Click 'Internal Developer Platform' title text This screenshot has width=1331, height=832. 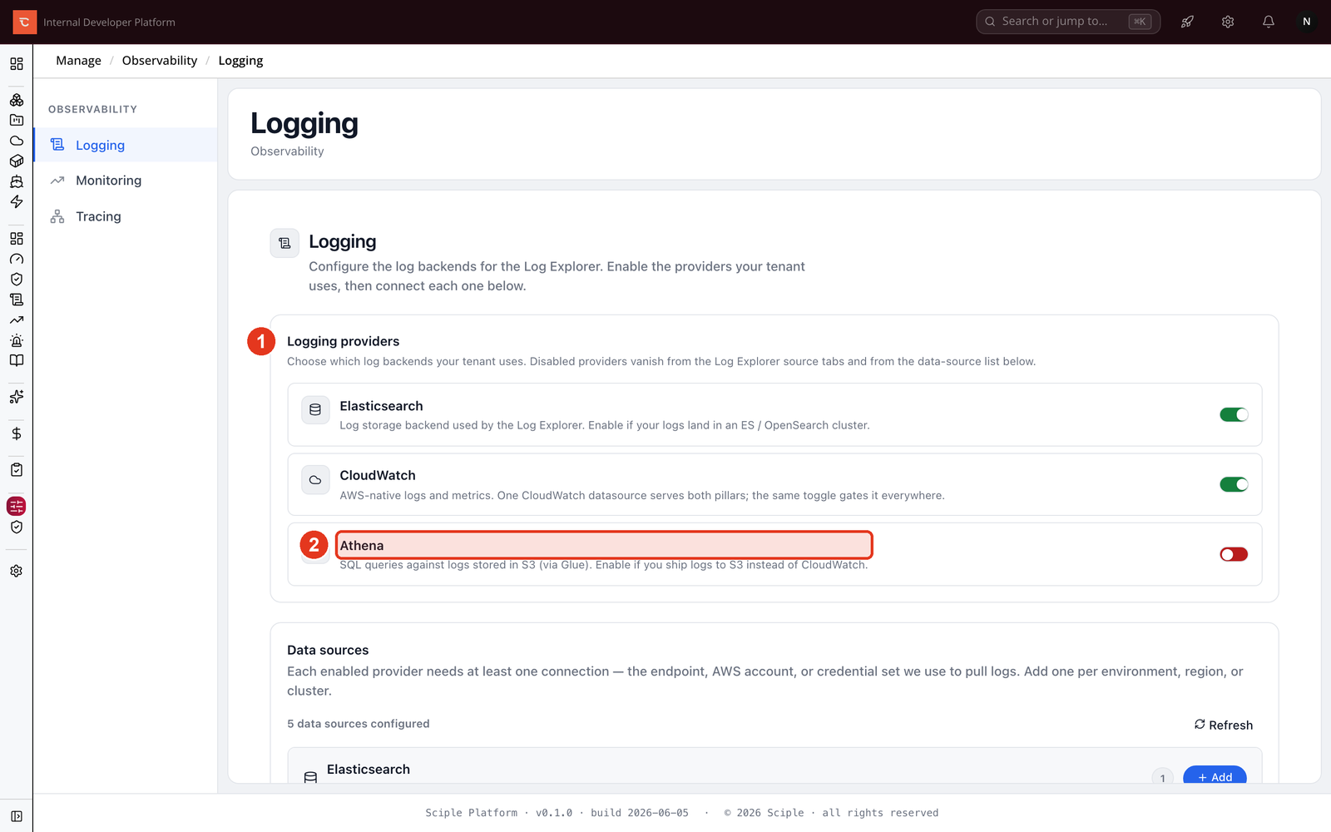click(x=109, y=22)
